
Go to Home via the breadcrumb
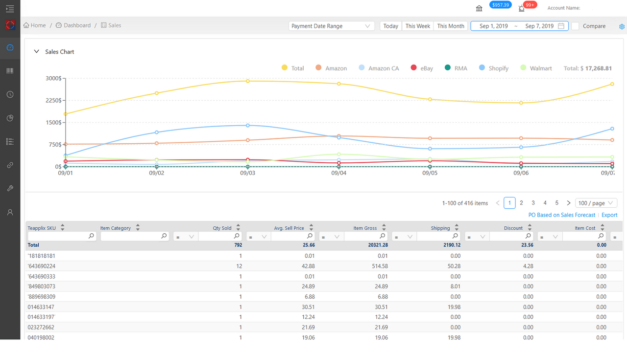tap(34, 25)
